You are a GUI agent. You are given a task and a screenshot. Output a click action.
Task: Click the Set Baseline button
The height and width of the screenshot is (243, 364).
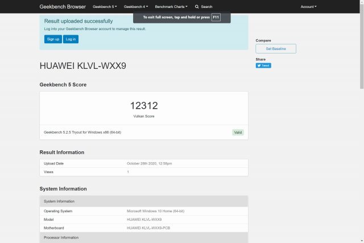[276, 49]
